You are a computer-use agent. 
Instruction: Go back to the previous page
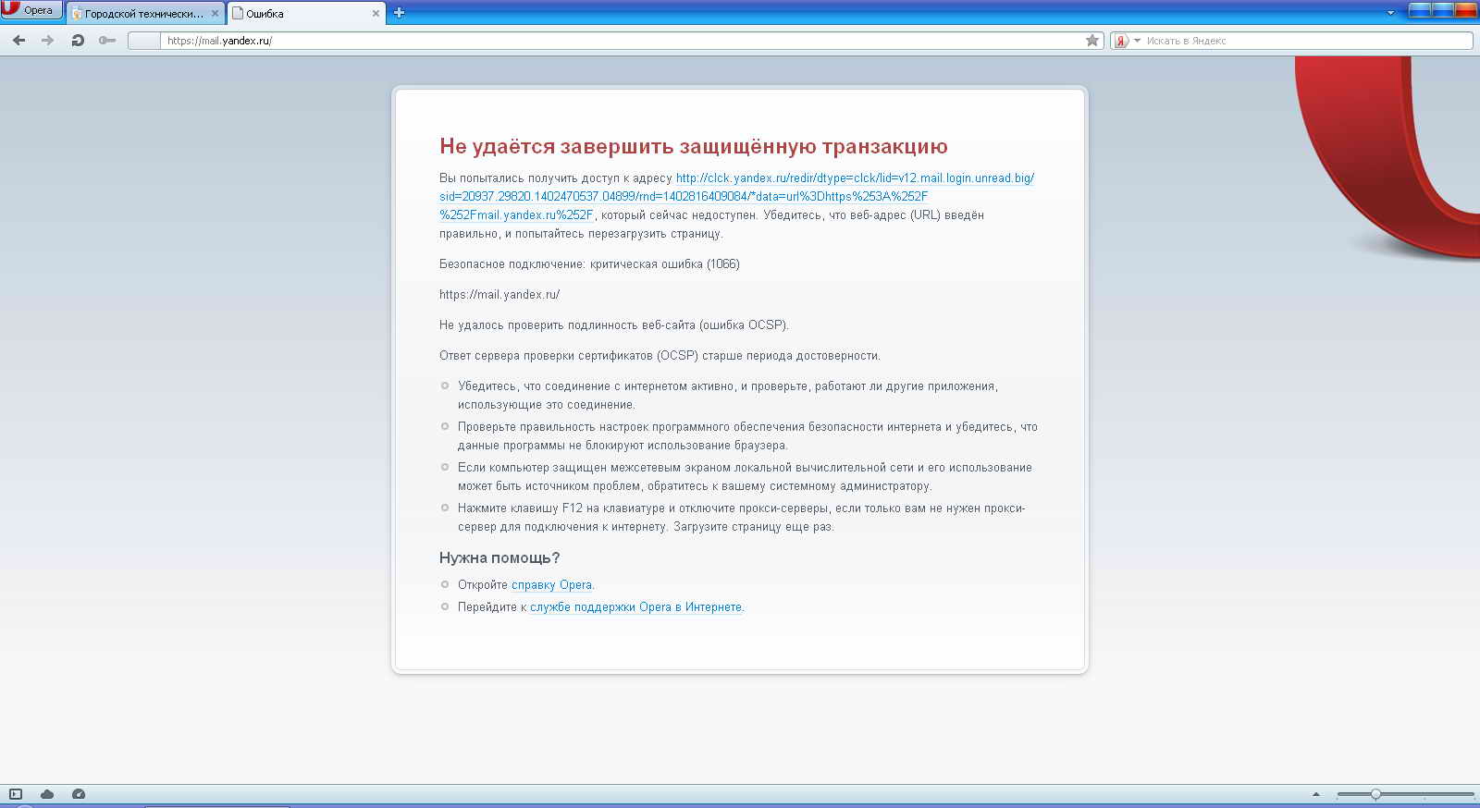click(18, 41)
